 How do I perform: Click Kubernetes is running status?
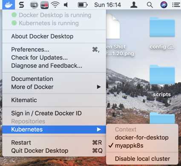tap(54, 23)
